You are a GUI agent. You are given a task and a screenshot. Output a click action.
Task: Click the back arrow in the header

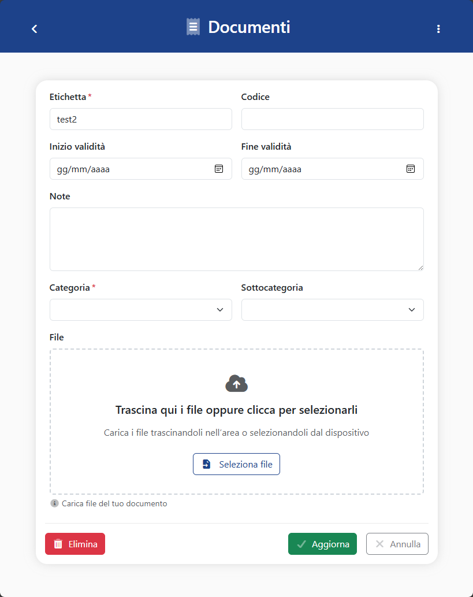[x=34, y=28]
